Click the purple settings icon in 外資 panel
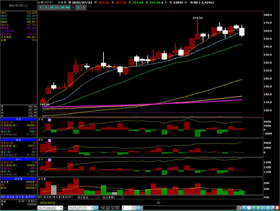 pos(50,120)
